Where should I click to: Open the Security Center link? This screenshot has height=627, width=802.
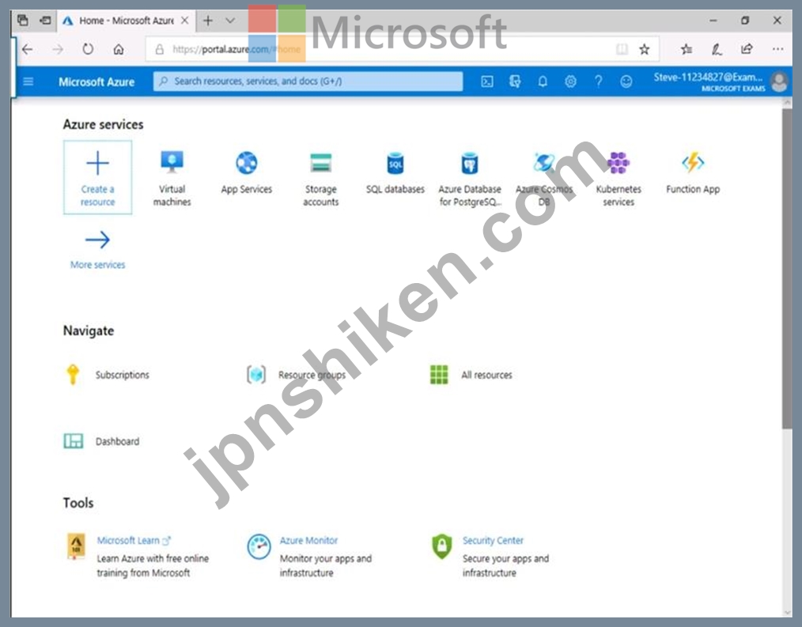[x=493, y=540]
